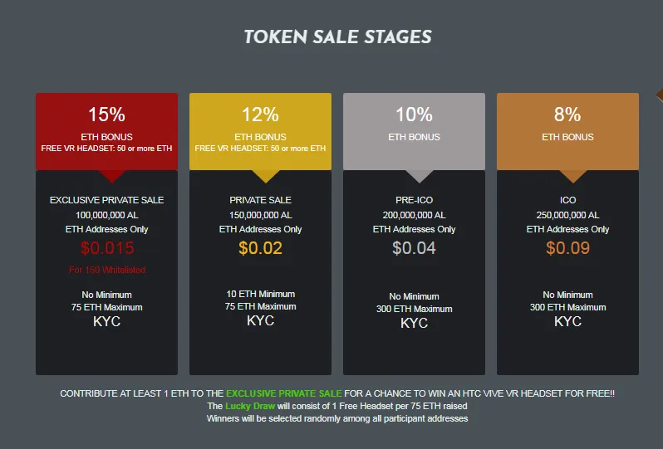
Task: Select the orange 8% ETH Bonus header
Action: click(567, 131)
